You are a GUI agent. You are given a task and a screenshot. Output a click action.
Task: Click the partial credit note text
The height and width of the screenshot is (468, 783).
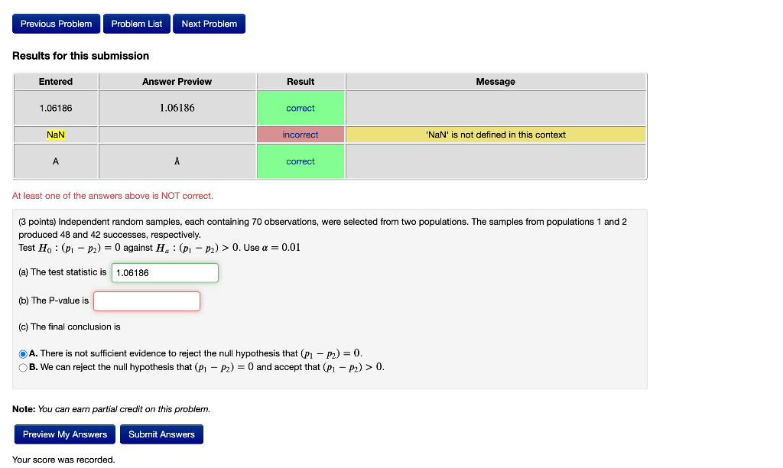point(112,409)
